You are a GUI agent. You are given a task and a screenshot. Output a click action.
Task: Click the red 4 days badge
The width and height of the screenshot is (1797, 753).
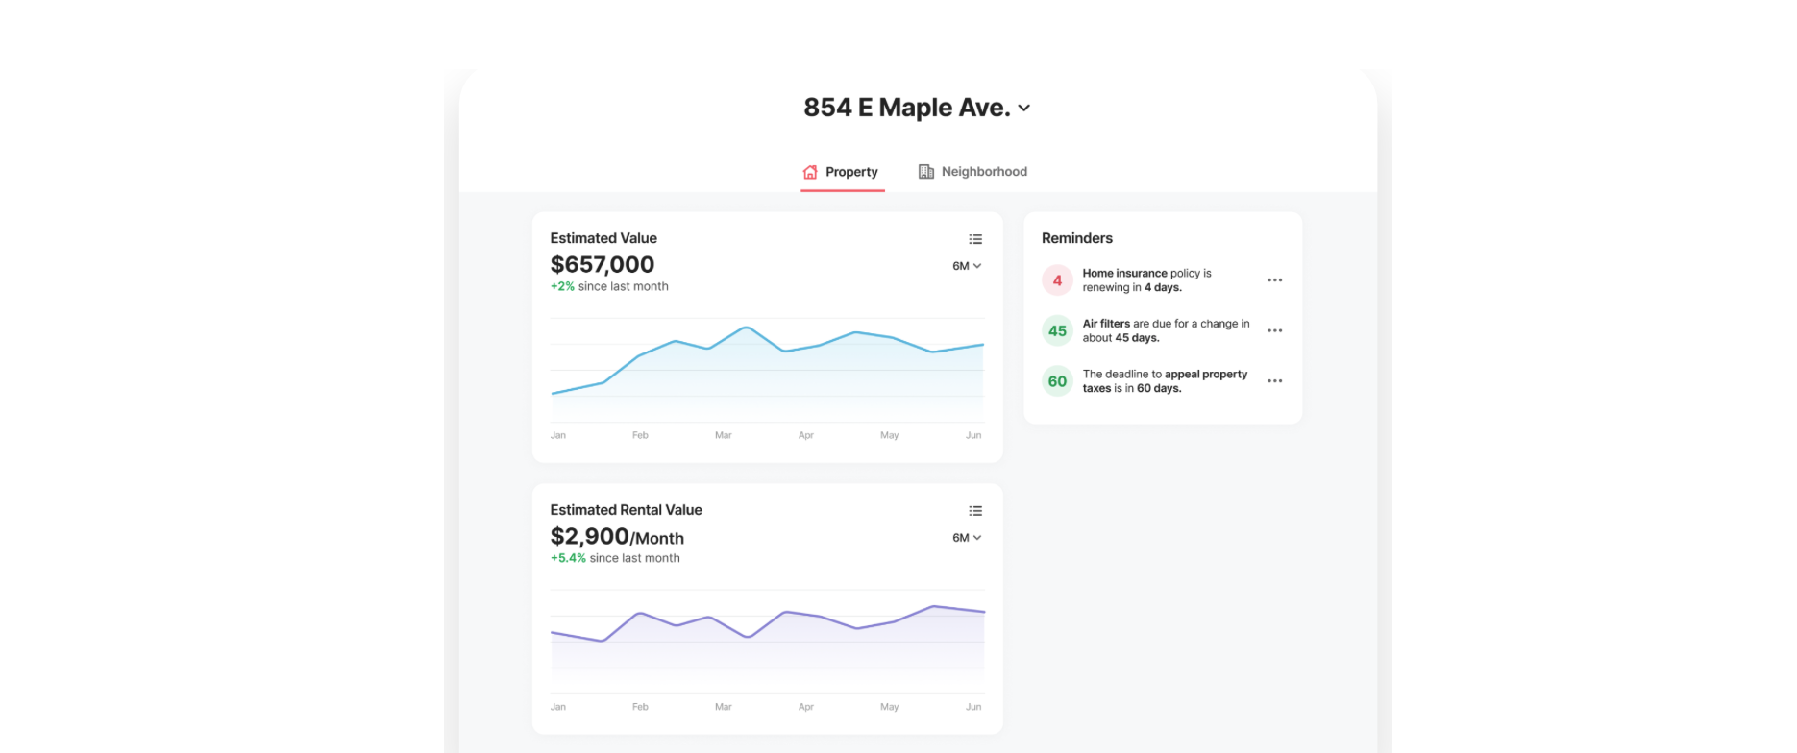[x=1057, y=280]
